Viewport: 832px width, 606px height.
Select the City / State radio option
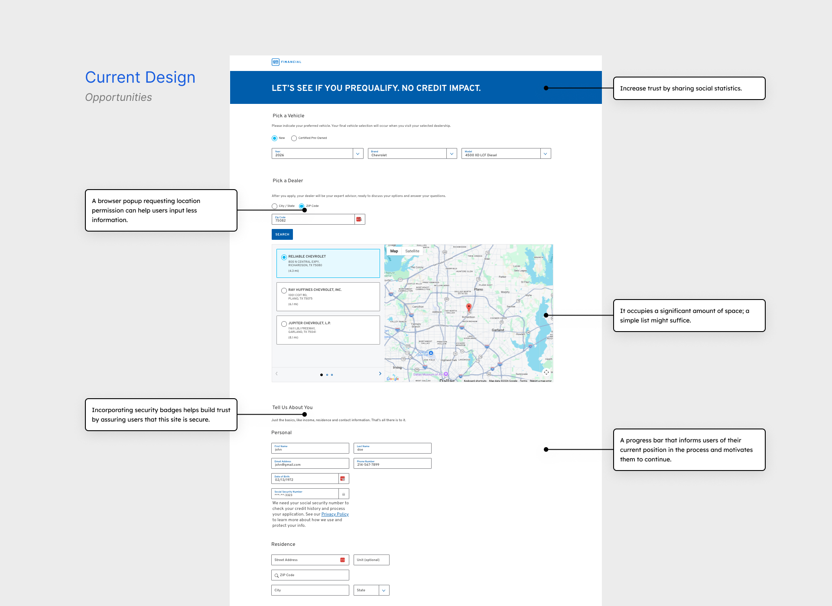274,206
